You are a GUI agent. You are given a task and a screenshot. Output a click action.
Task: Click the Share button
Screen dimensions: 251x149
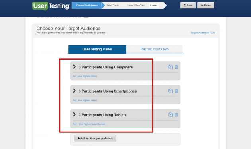tap(206, 5)
